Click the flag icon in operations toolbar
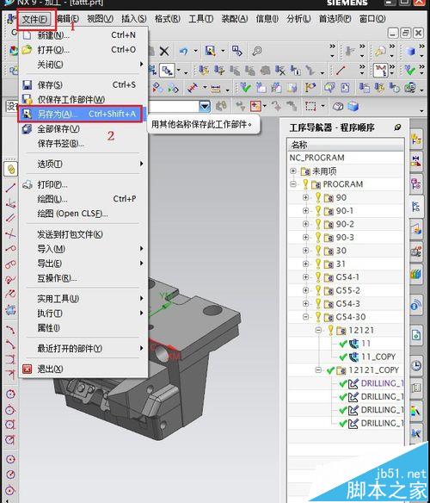The image size is (430, 503). pos(310,88)
